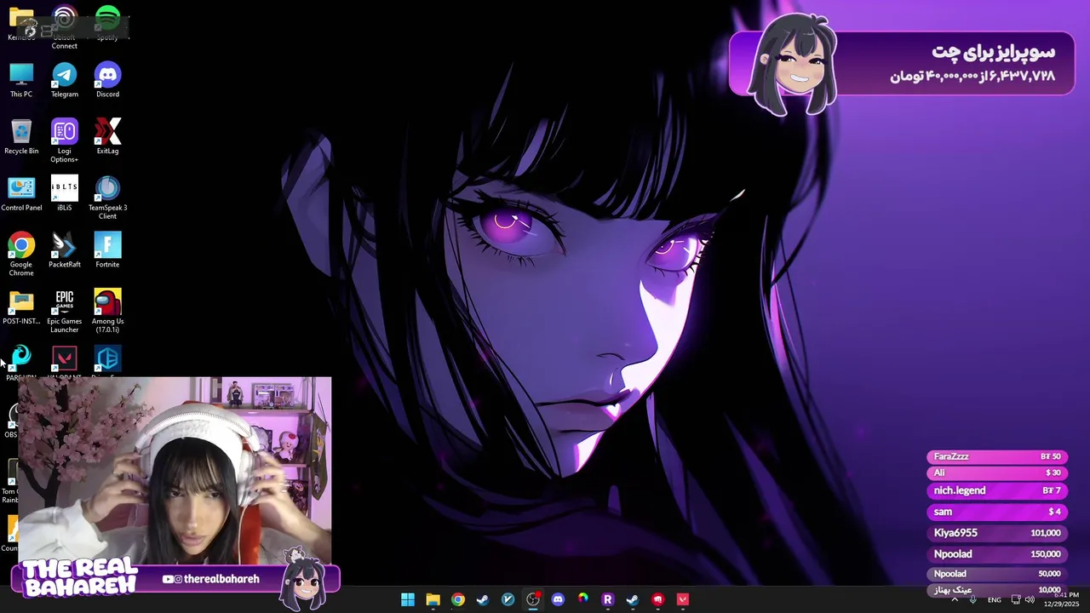Switch to OBS Studio in the taskbar
This screenshot has width=1090, height=613.
pos(533,599)
